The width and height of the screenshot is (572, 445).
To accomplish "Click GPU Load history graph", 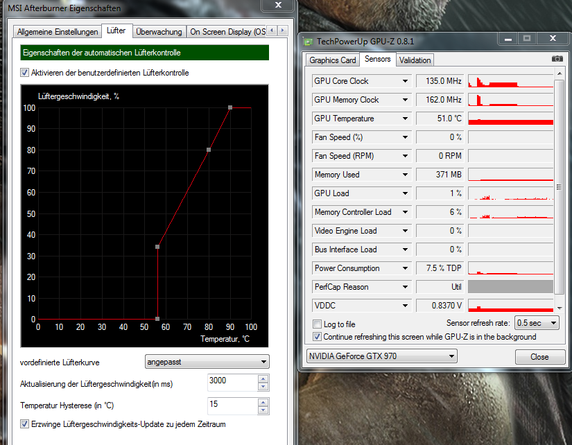I will click(x=511, y=193).
